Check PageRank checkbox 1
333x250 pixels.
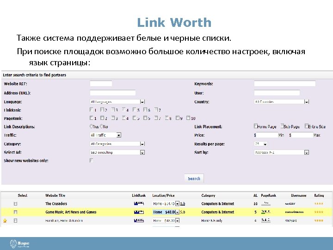pos(92,118)
